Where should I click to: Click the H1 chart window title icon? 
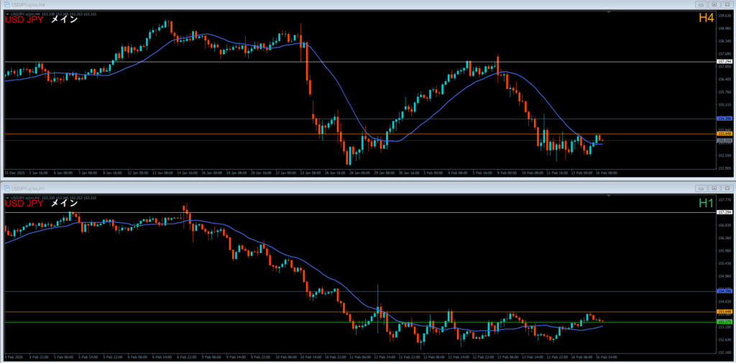click(7, 188)
